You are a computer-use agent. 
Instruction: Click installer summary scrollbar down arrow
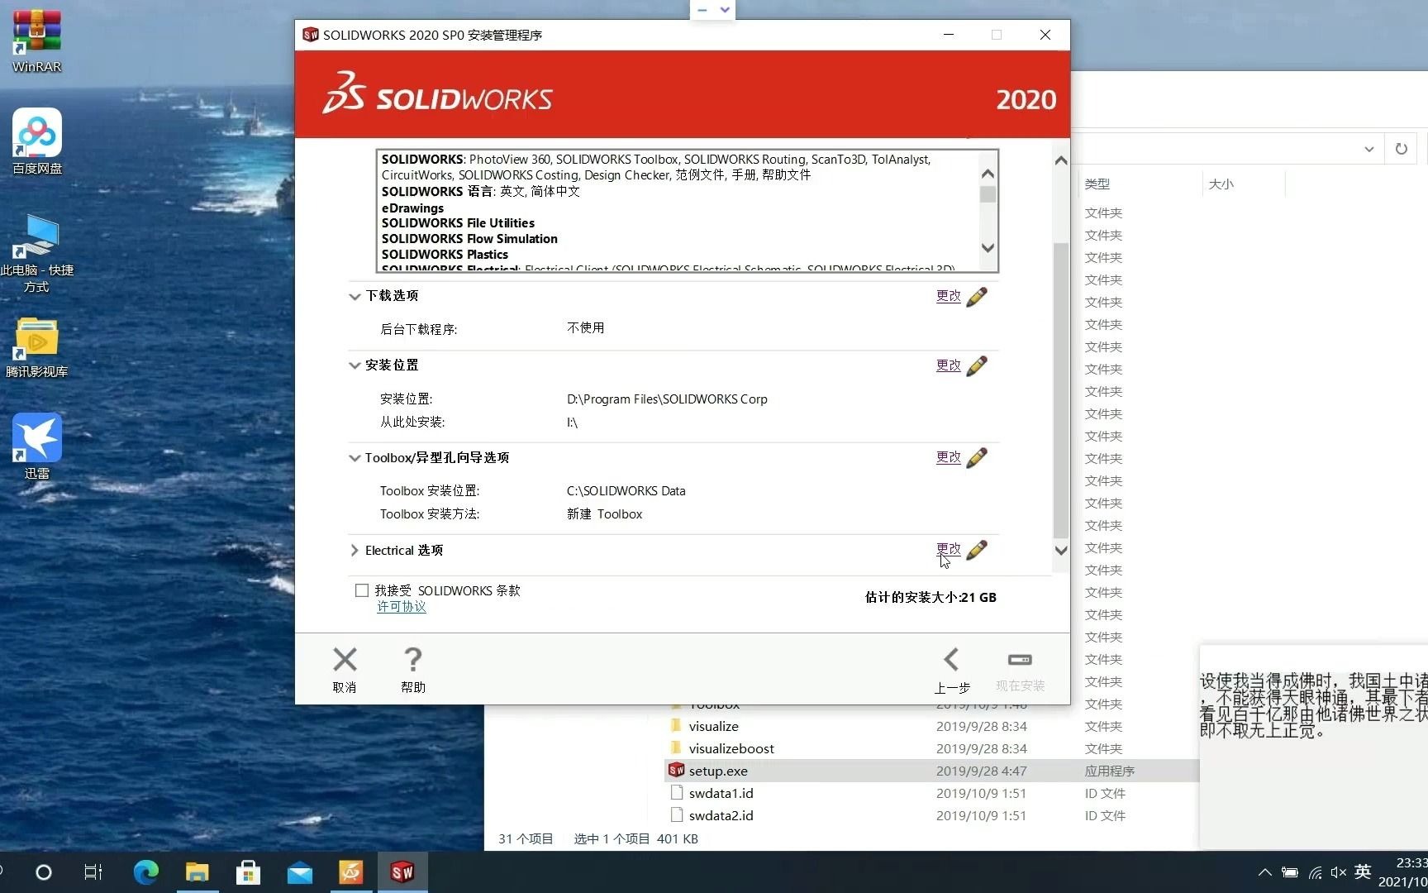[988, 248]
